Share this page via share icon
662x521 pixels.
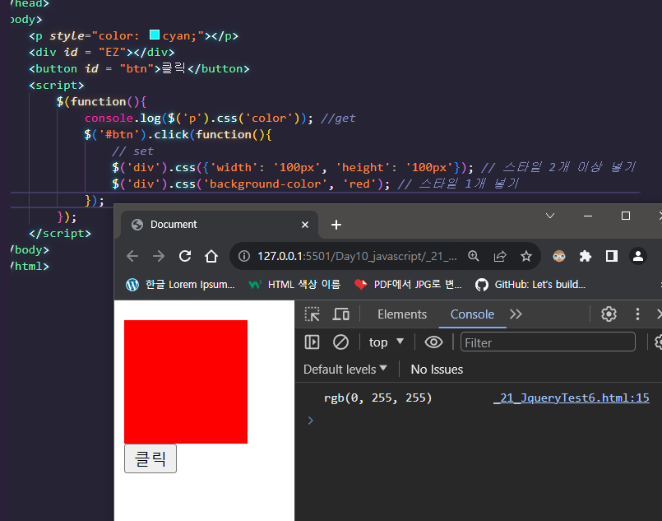pos(500,256)
